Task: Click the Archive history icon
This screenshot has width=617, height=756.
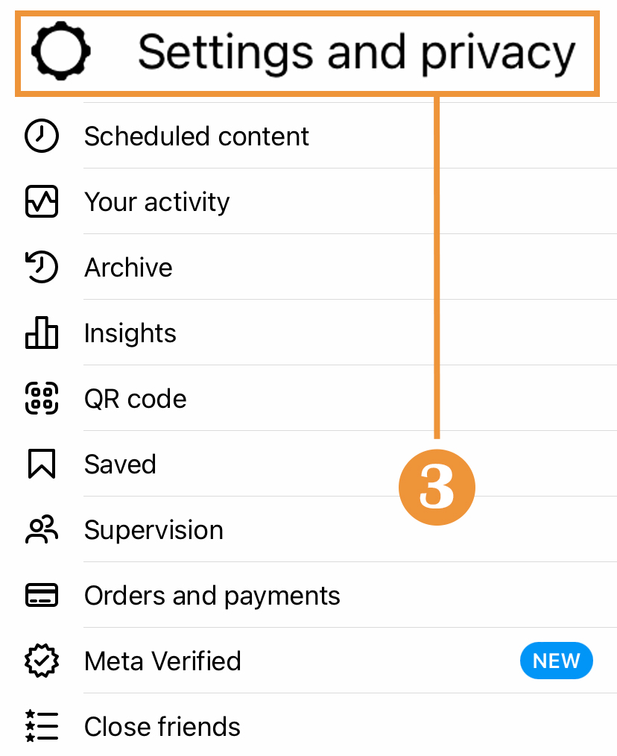Action: 42,268
